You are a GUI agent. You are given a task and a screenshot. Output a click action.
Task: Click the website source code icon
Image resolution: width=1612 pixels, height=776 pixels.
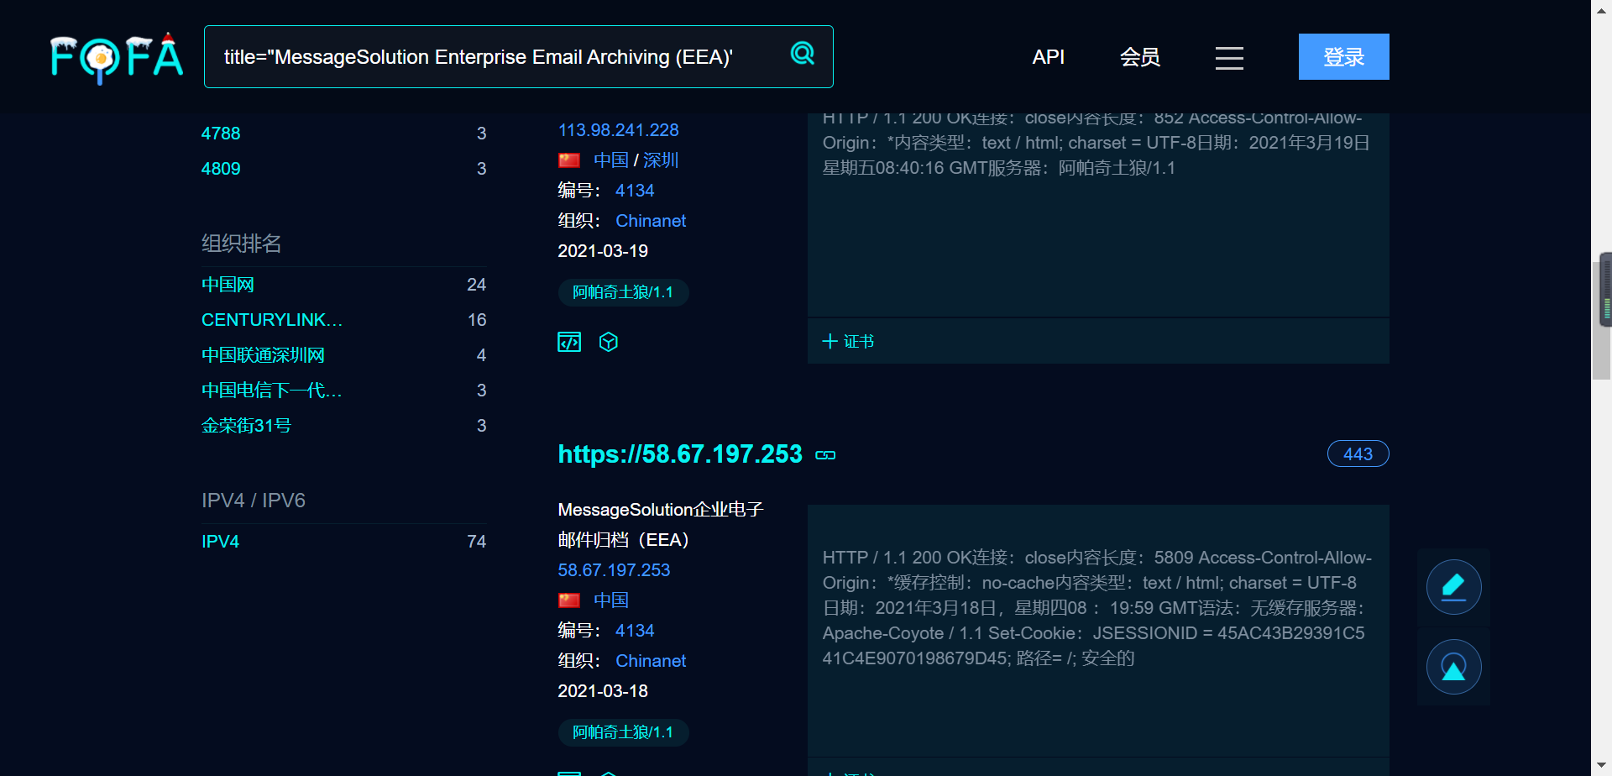click(569, 342)
